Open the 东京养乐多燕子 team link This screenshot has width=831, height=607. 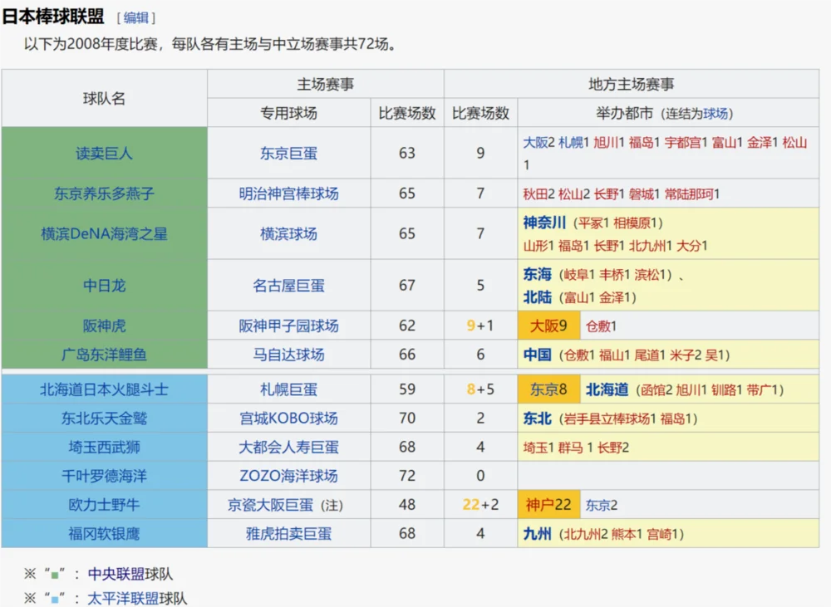click(x=104, y=193)
